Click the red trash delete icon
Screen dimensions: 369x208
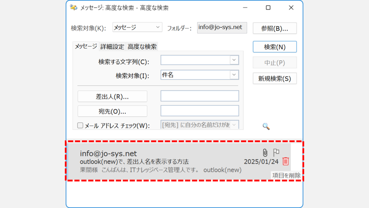pyautogui.click(x=285, y=161)
